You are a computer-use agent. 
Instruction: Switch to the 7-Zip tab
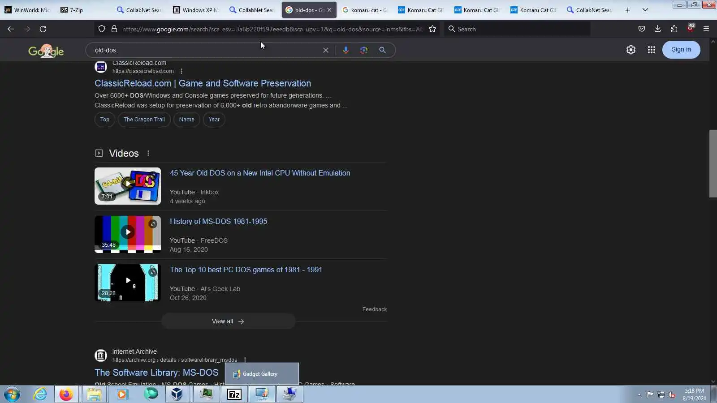(x=84, y=10)
